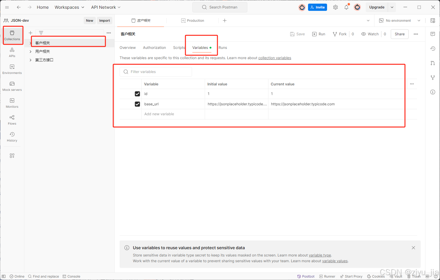Open the tab list chevron dropdown
The height and width of the screenshot is (280, 440).
pos(368,21)
